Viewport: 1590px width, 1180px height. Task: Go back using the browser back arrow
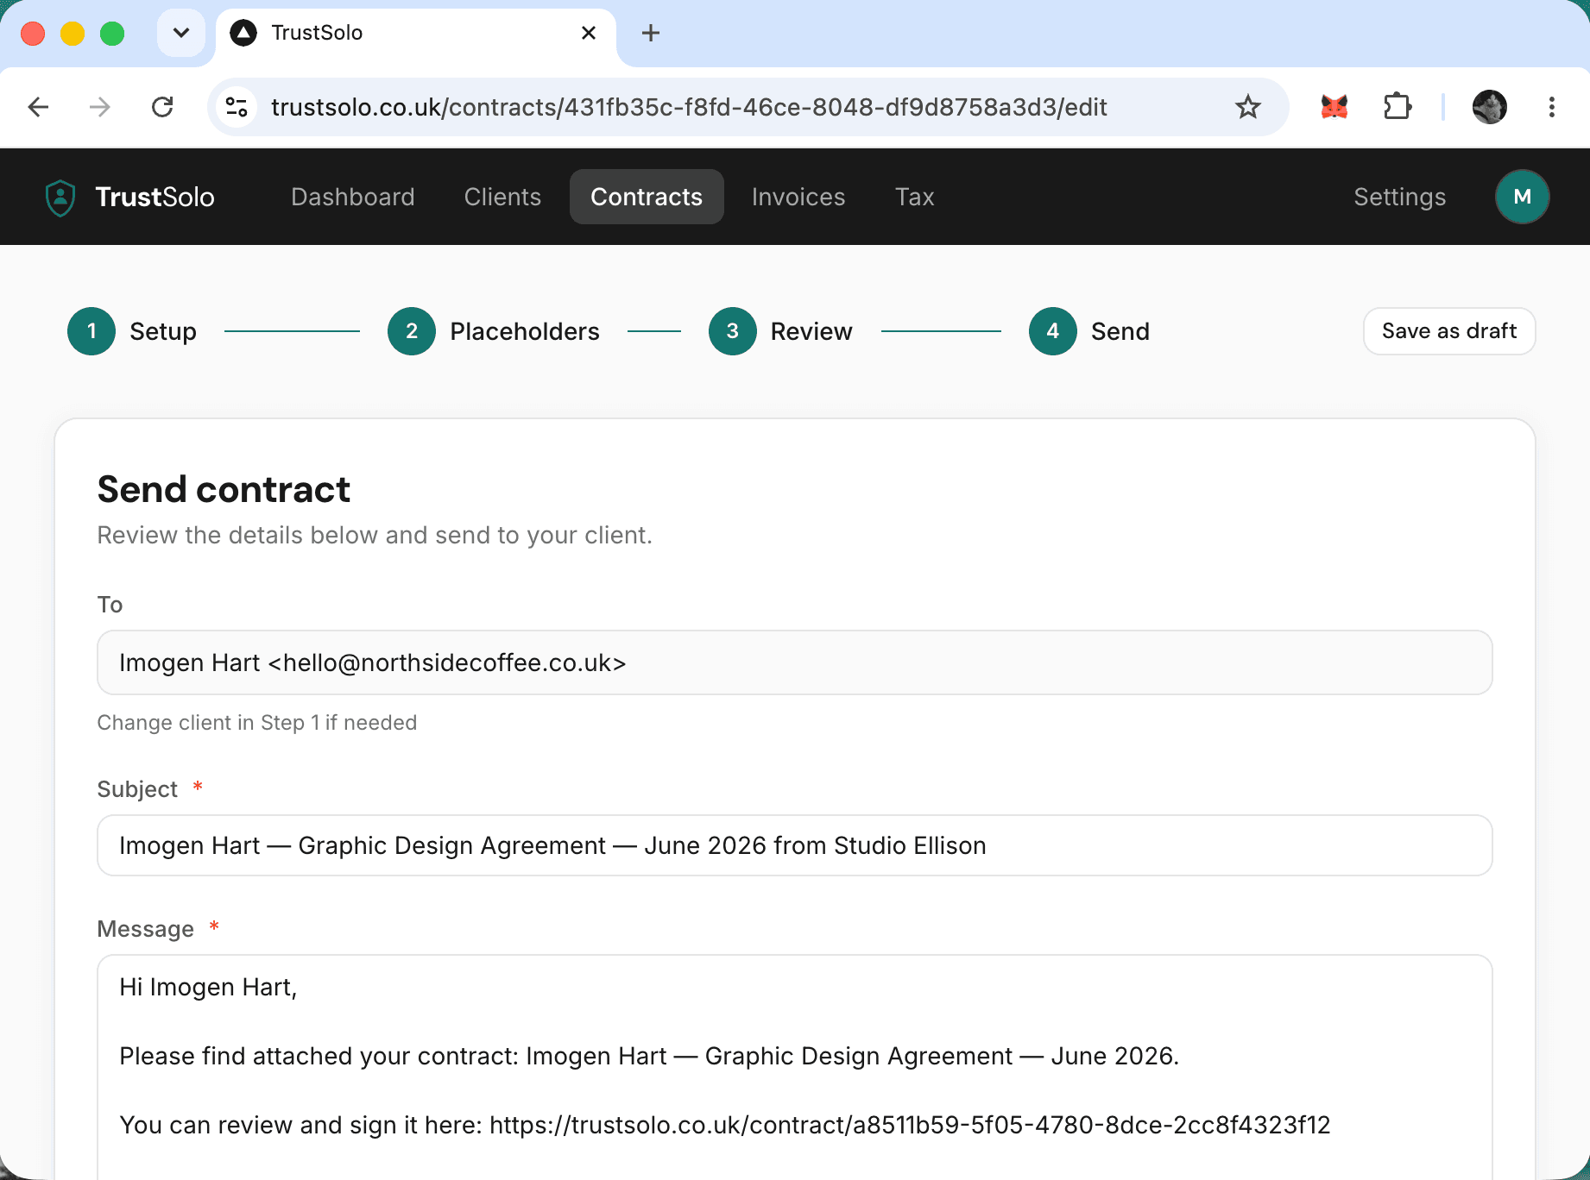point(38,107)
